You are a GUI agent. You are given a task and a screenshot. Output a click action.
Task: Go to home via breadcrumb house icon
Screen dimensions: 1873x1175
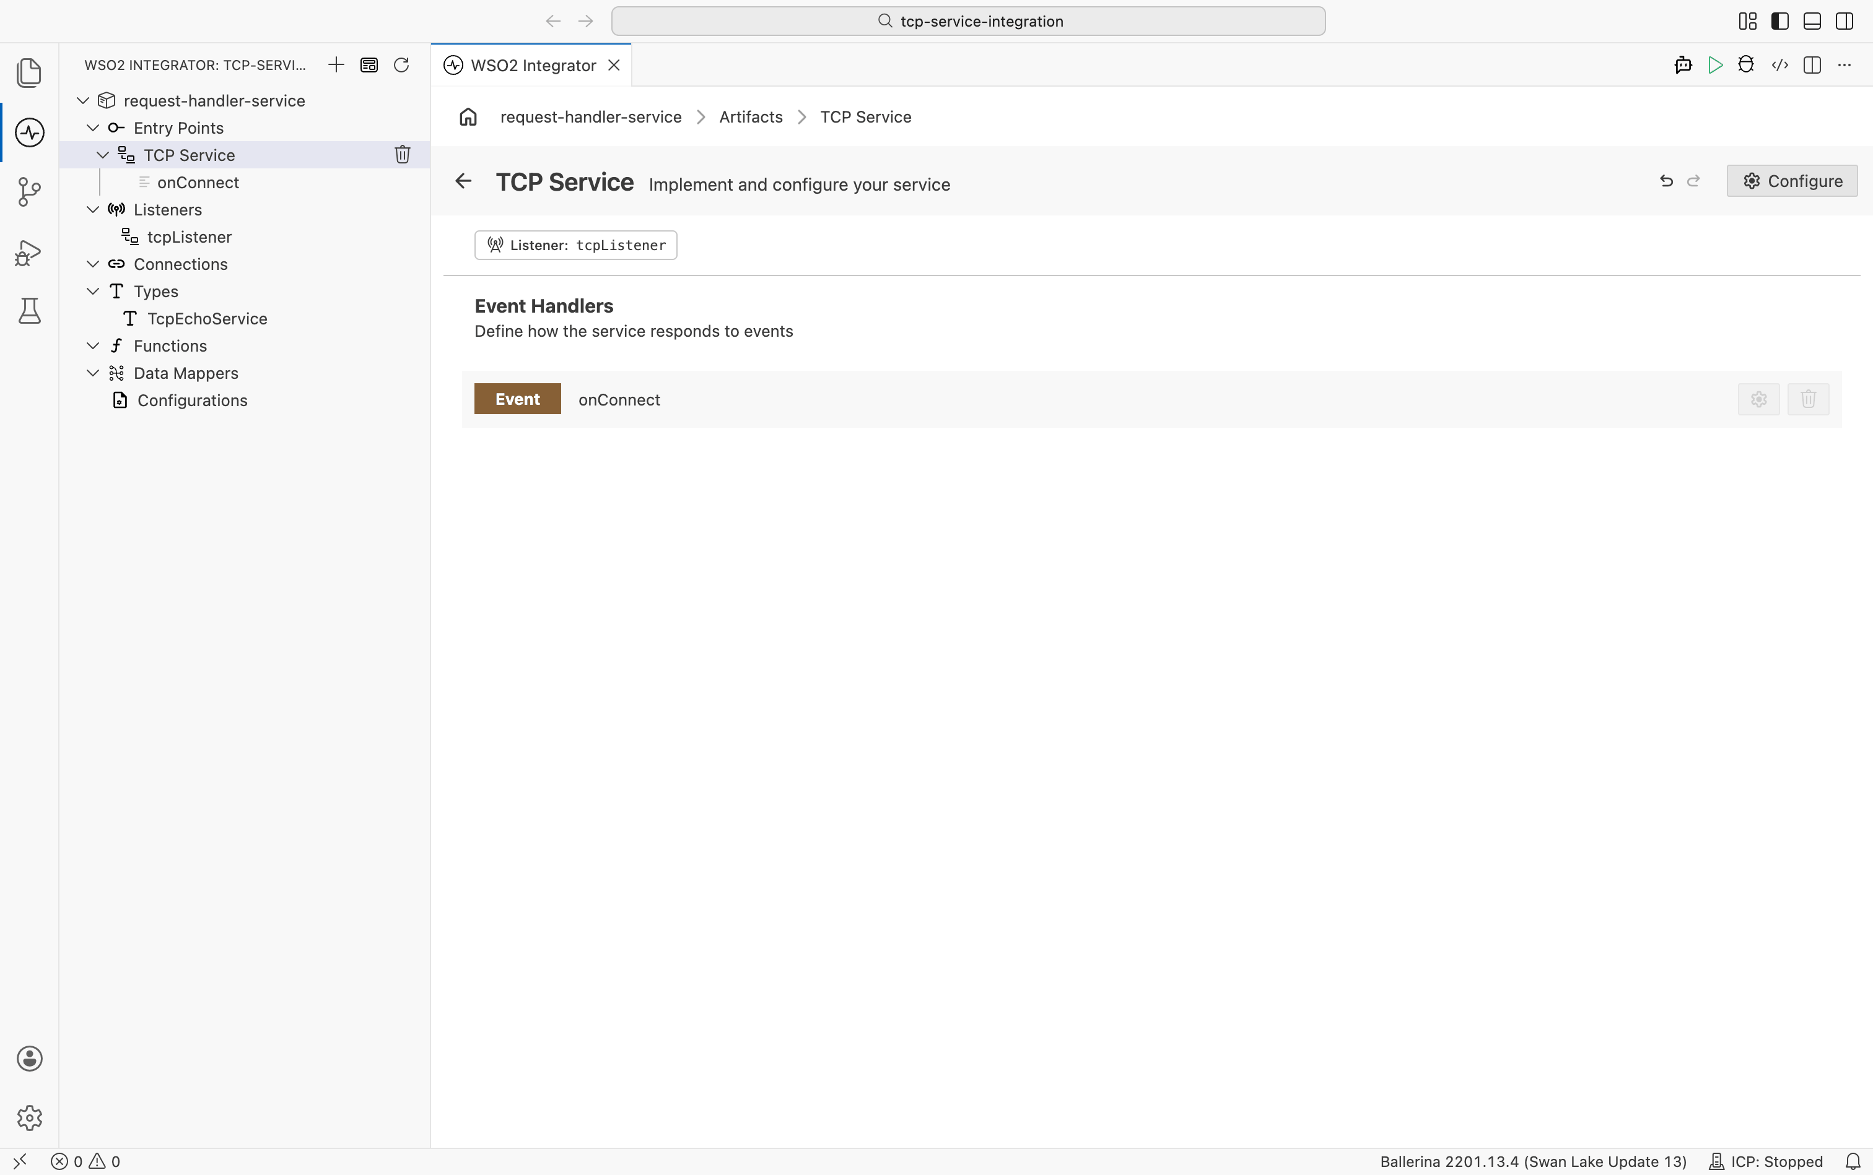(x=468, y=116)
